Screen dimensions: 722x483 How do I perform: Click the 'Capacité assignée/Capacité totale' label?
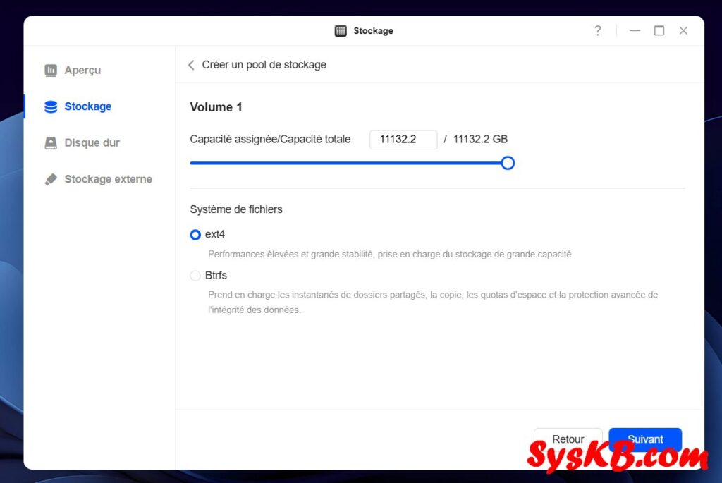pos(270,140)
